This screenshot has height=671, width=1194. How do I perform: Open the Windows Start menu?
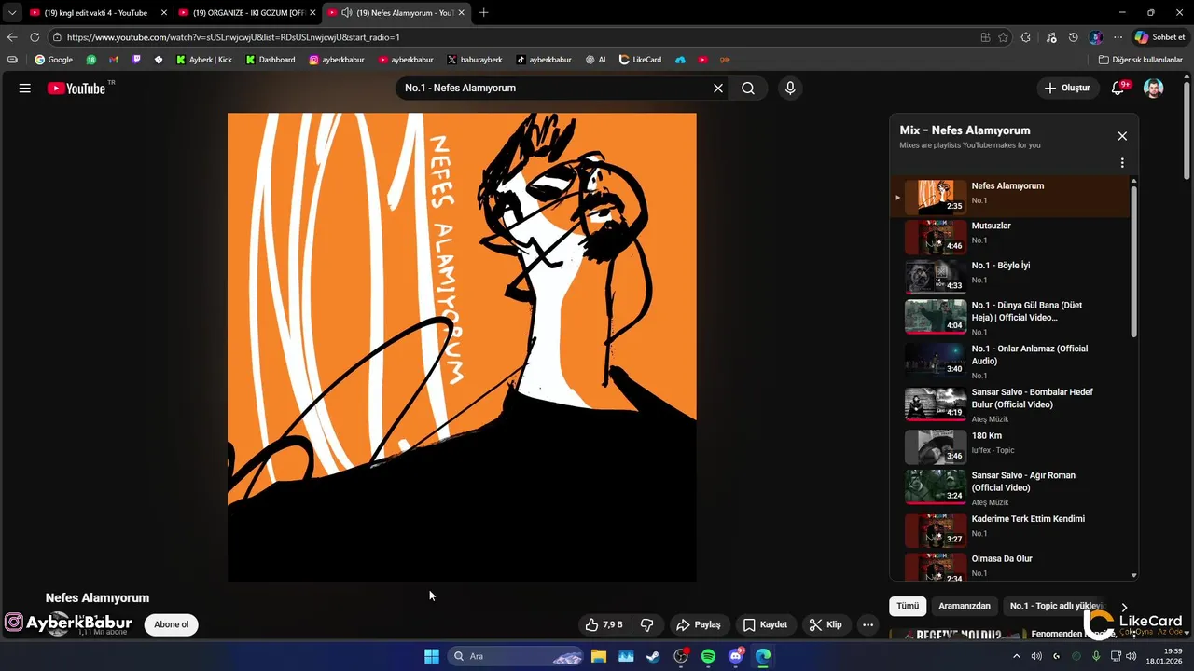[x=432, y=656]
